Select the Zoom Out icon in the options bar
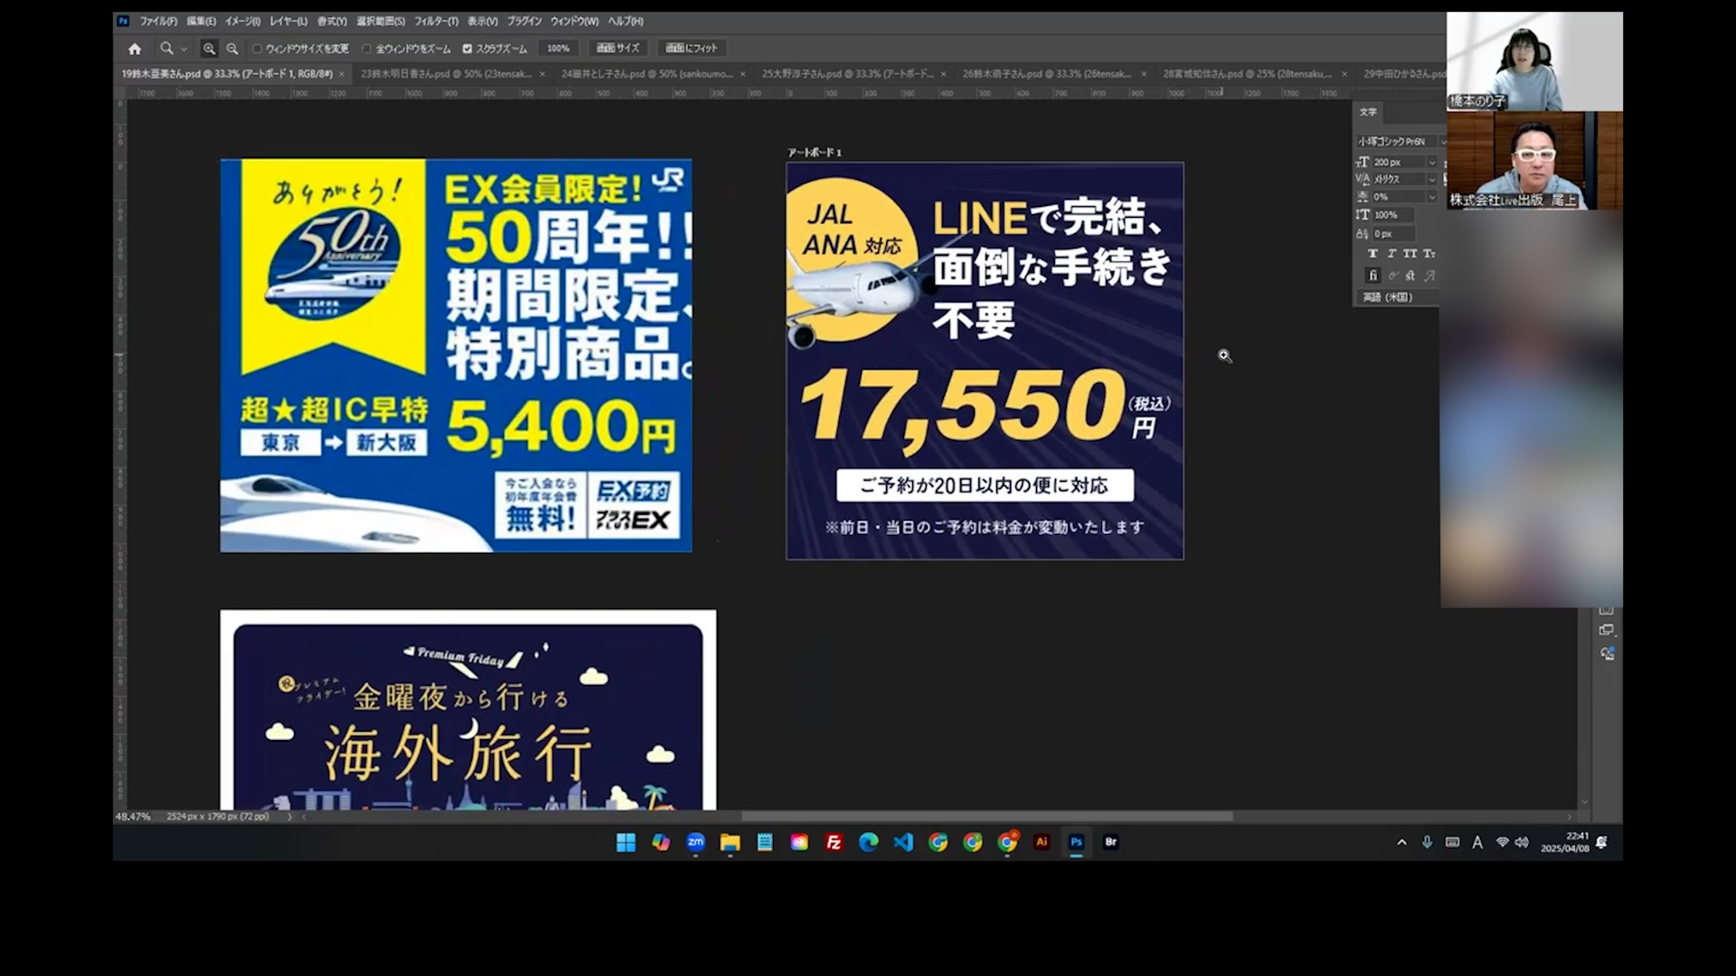This screenshot has height=976, width=1736. pos(232,48)
